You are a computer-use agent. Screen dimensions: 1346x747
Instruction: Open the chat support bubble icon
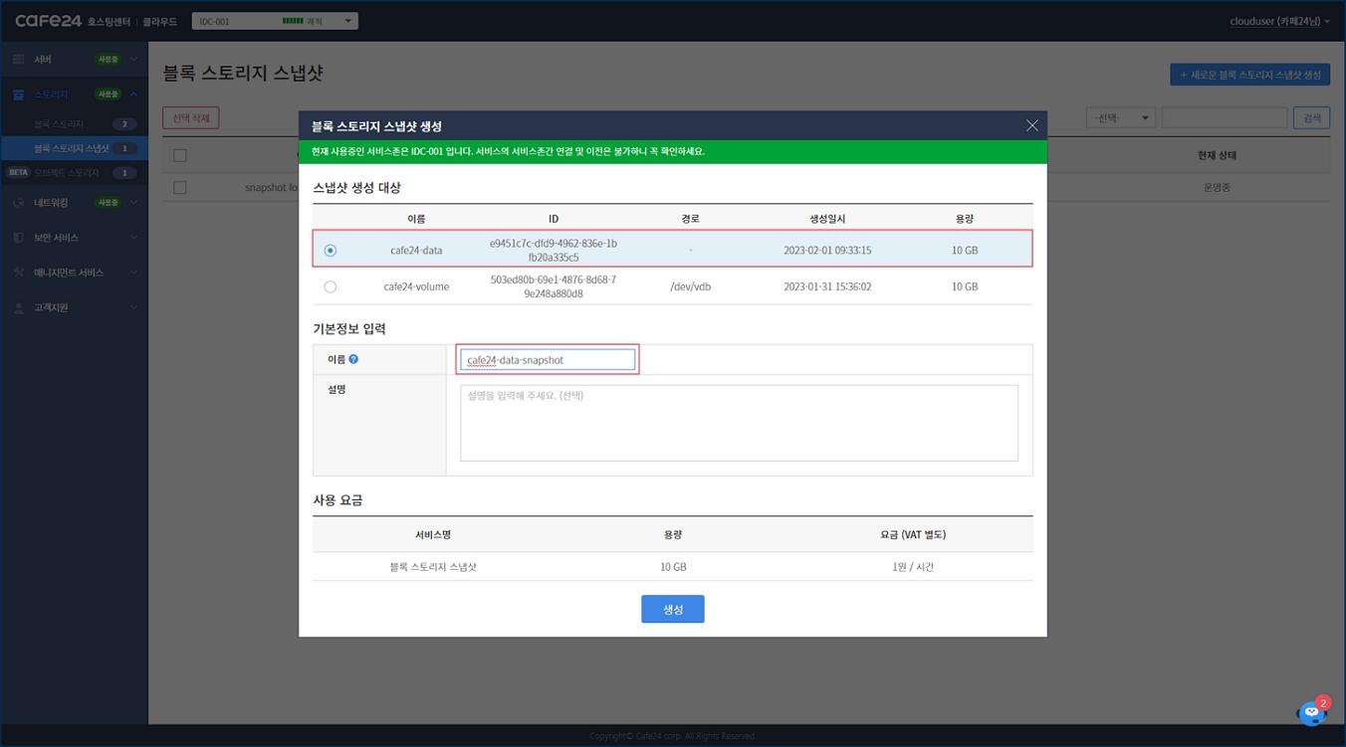[x=1311, y=713]
